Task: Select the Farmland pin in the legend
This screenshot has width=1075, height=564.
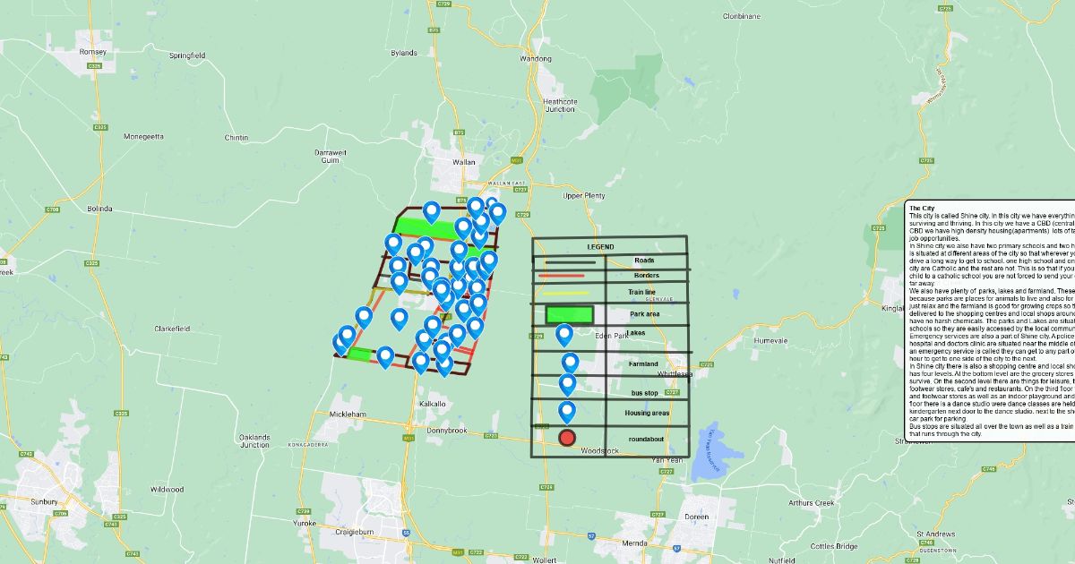Action: pyautogui.click(x=570, y=363)
